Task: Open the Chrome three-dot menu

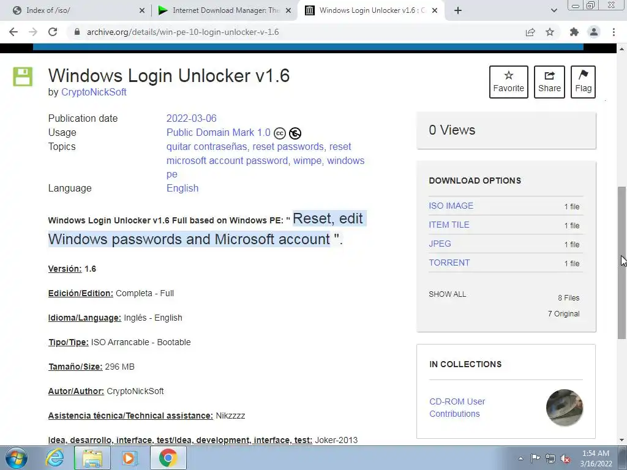Action: 614,32
